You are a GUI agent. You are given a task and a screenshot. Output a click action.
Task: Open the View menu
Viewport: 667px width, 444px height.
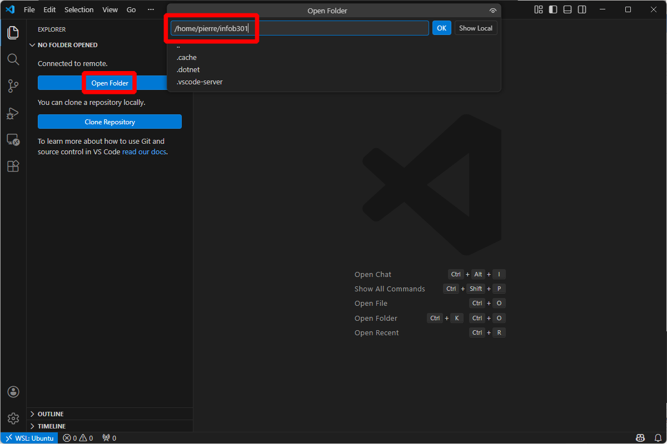pyautogui.click(x=109, y=9)
